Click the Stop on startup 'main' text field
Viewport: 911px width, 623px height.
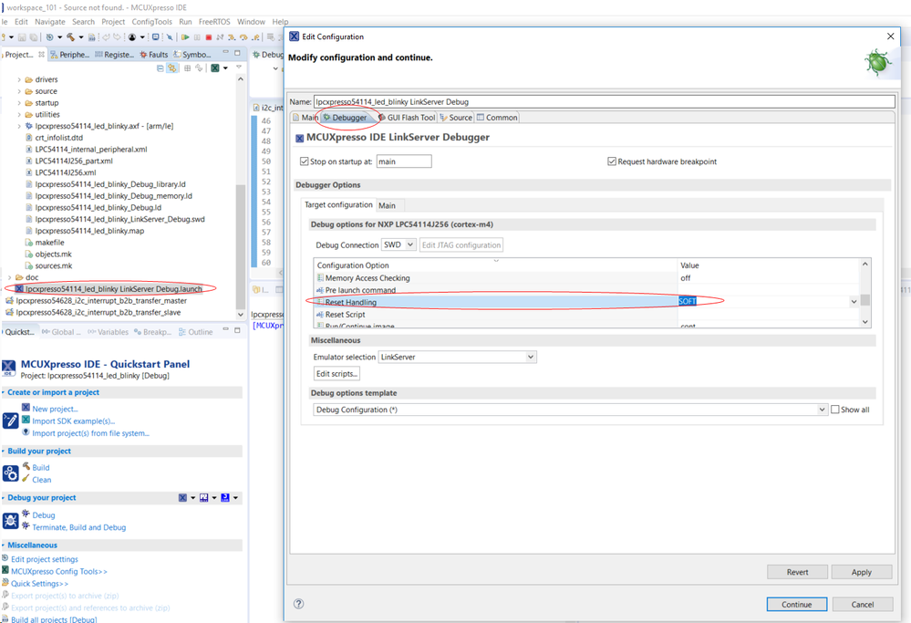[404, 161]
